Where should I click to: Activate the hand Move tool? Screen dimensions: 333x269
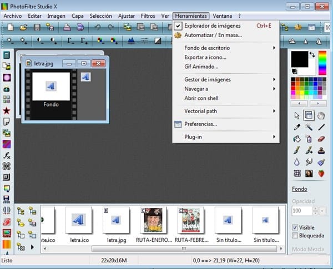coord(321,115)
